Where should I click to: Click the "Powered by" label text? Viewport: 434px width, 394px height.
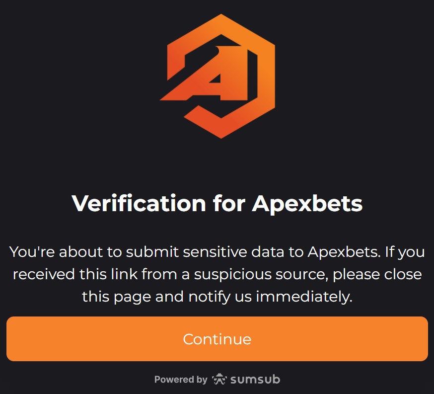(x=180, y=380)
